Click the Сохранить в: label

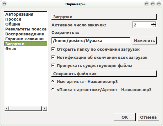point(65,33)
